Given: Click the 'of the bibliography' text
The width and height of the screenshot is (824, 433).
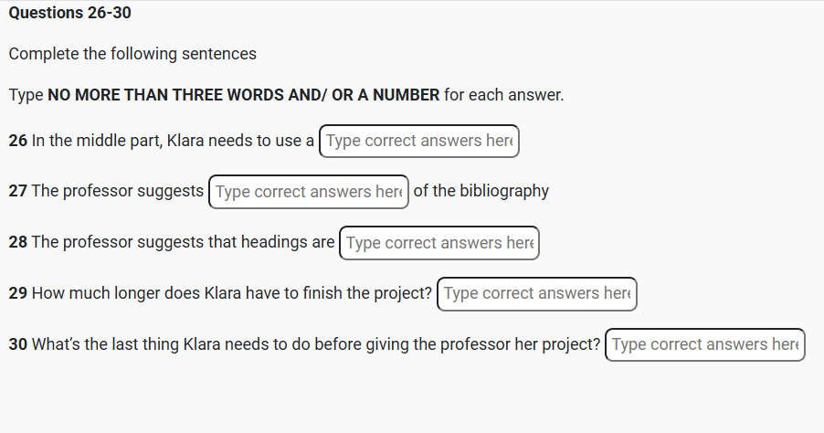Looking at the screenshot, I should tap(481, 191).
